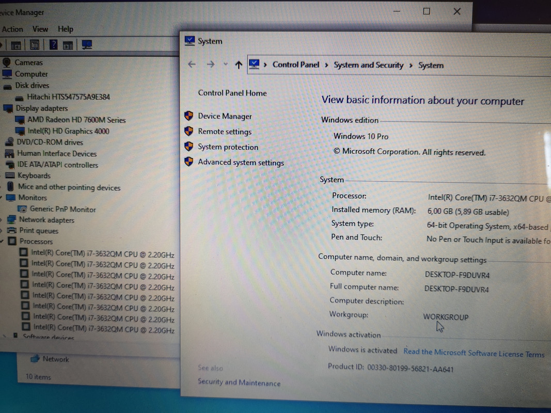Select the first i7-3632QM processor entry
This screenshot has height=413, width=551.
[103, 253]
